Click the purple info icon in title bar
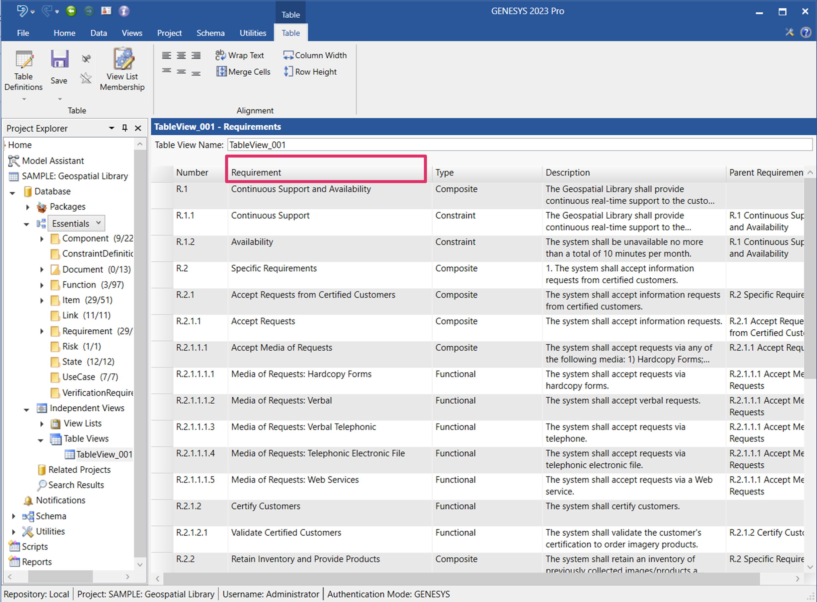The width and height of the screenshot is (817, 602). point(124,11)
